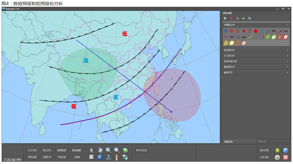Expand the 辅助图分析 section
Viewport: 293px width, 164px height.
tap(256, 67)
